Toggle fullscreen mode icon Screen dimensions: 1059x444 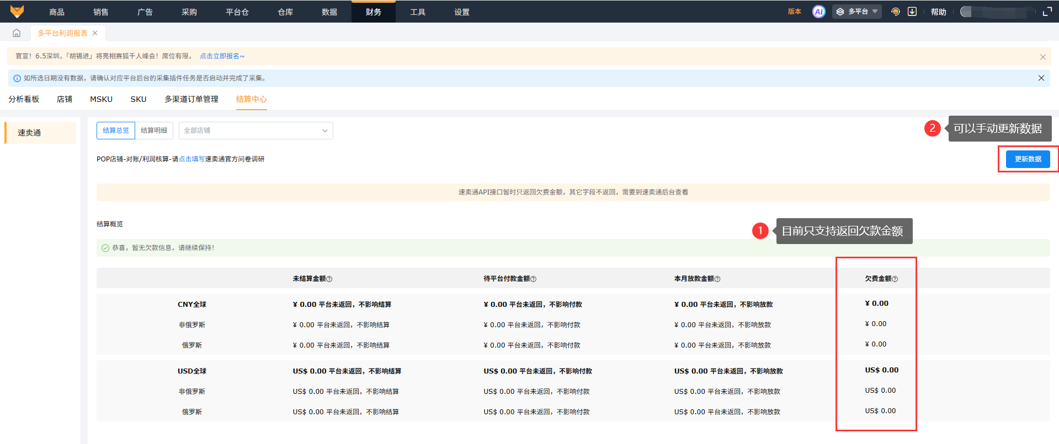[x=1047, y=12]
